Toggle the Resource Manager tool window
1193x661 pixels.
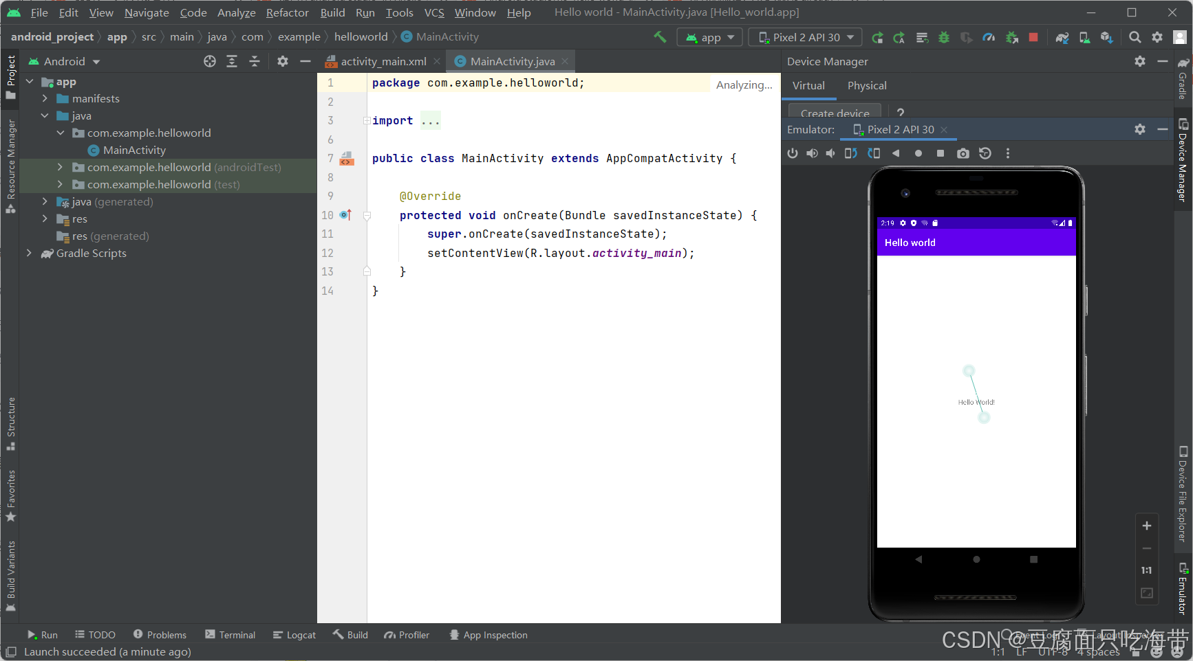pos(11,166)
